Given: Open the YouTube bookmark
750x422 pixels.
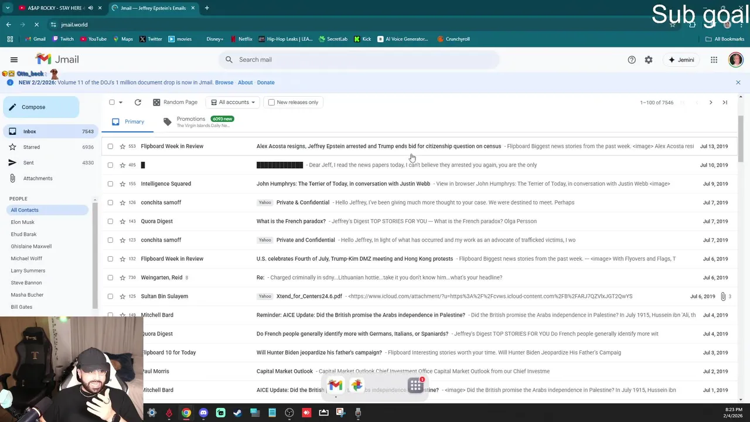Looking at the screenshot, I should coord(94,39).
